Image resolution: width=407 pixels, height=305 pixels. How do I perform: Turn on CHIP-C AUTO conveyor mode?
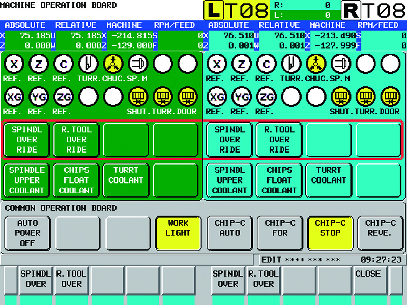click(229, 233)
